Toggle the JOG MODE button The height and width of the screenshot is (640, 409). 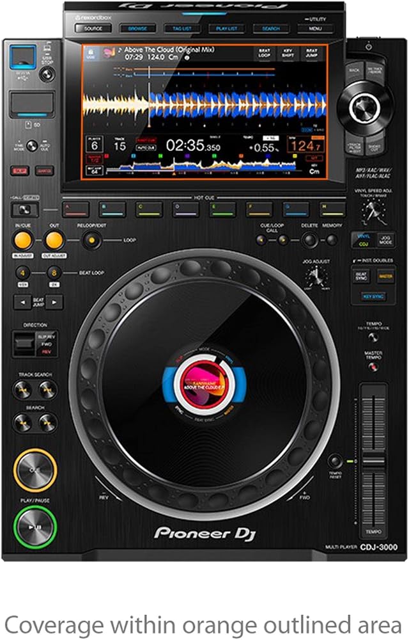point(385,240)
